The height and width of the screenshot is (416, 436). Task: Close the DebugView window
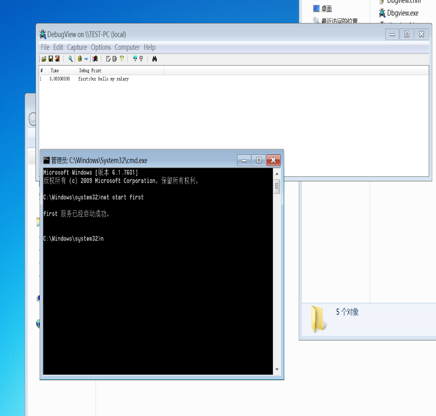click(x=421, y=34)
